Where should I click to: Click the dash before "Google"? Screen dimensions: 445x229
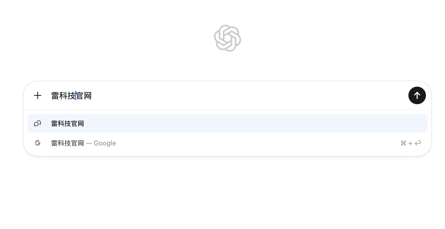[89, 143]
